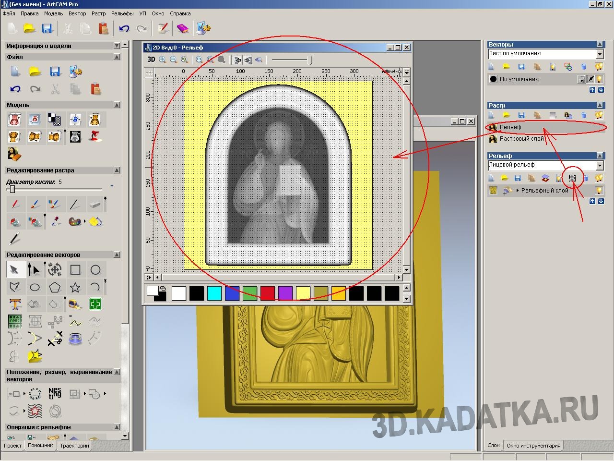The image size is (614, 461).
Task: Open the Mona Lisa notes book icon
Action: (14, 154)
